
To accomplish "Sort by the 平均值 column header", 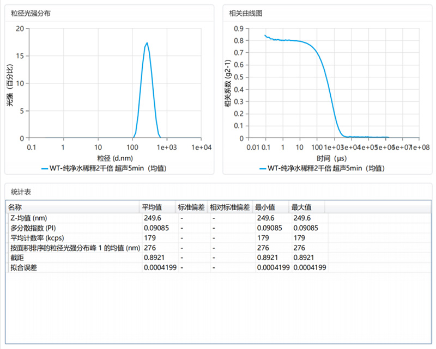I will click(x=152, y=207).
